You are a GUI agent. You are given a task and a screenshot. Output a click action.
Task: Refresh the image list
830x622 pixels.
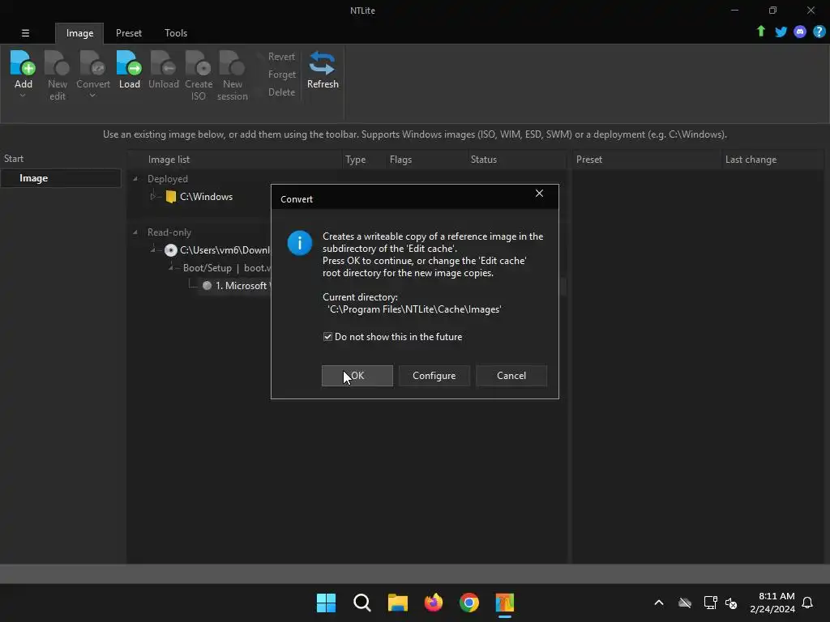pos(323,70)
